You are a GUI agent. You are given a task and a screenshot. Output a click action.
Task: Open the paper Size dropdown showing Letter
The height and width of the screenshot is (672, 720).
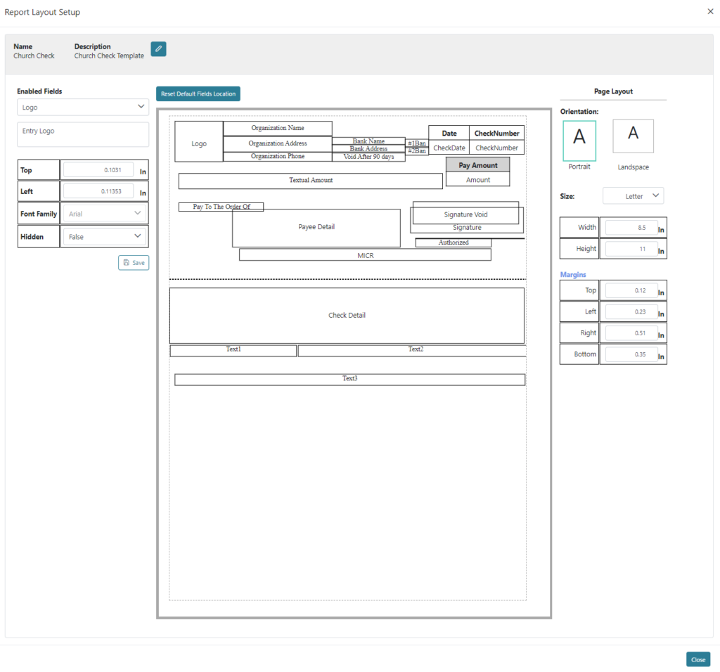click(633, 195)
